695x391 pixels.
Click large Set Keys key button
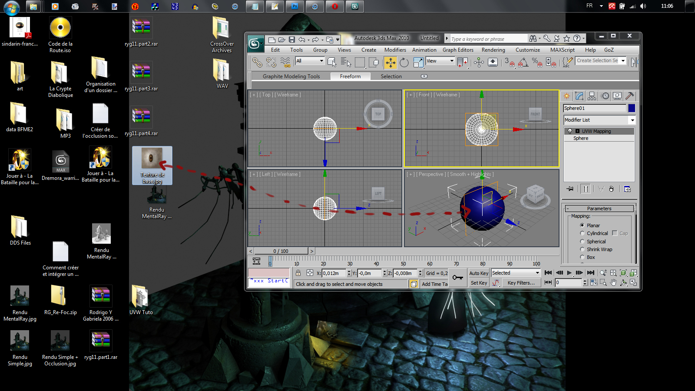click(458, 278)
